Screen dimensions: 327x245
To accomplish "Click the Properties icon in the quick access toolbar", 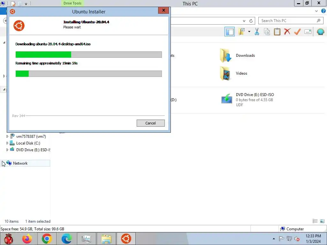I will tap(13, 4).
